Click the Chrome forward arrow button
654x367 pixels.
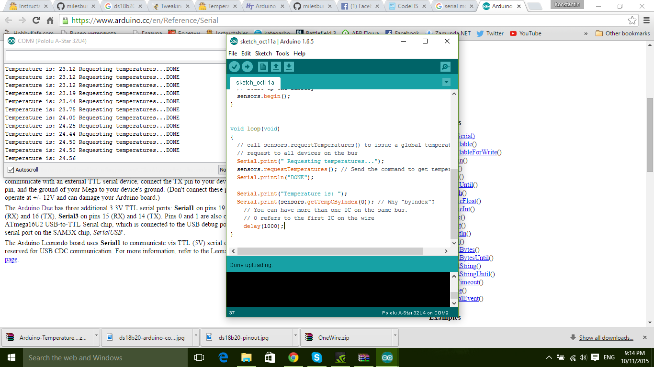pos(22,21)
